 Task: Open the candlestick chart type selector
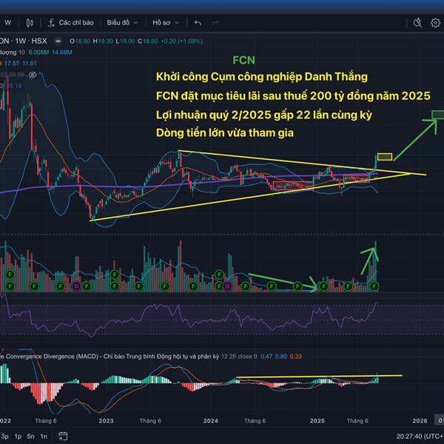(x=30, y=23)
